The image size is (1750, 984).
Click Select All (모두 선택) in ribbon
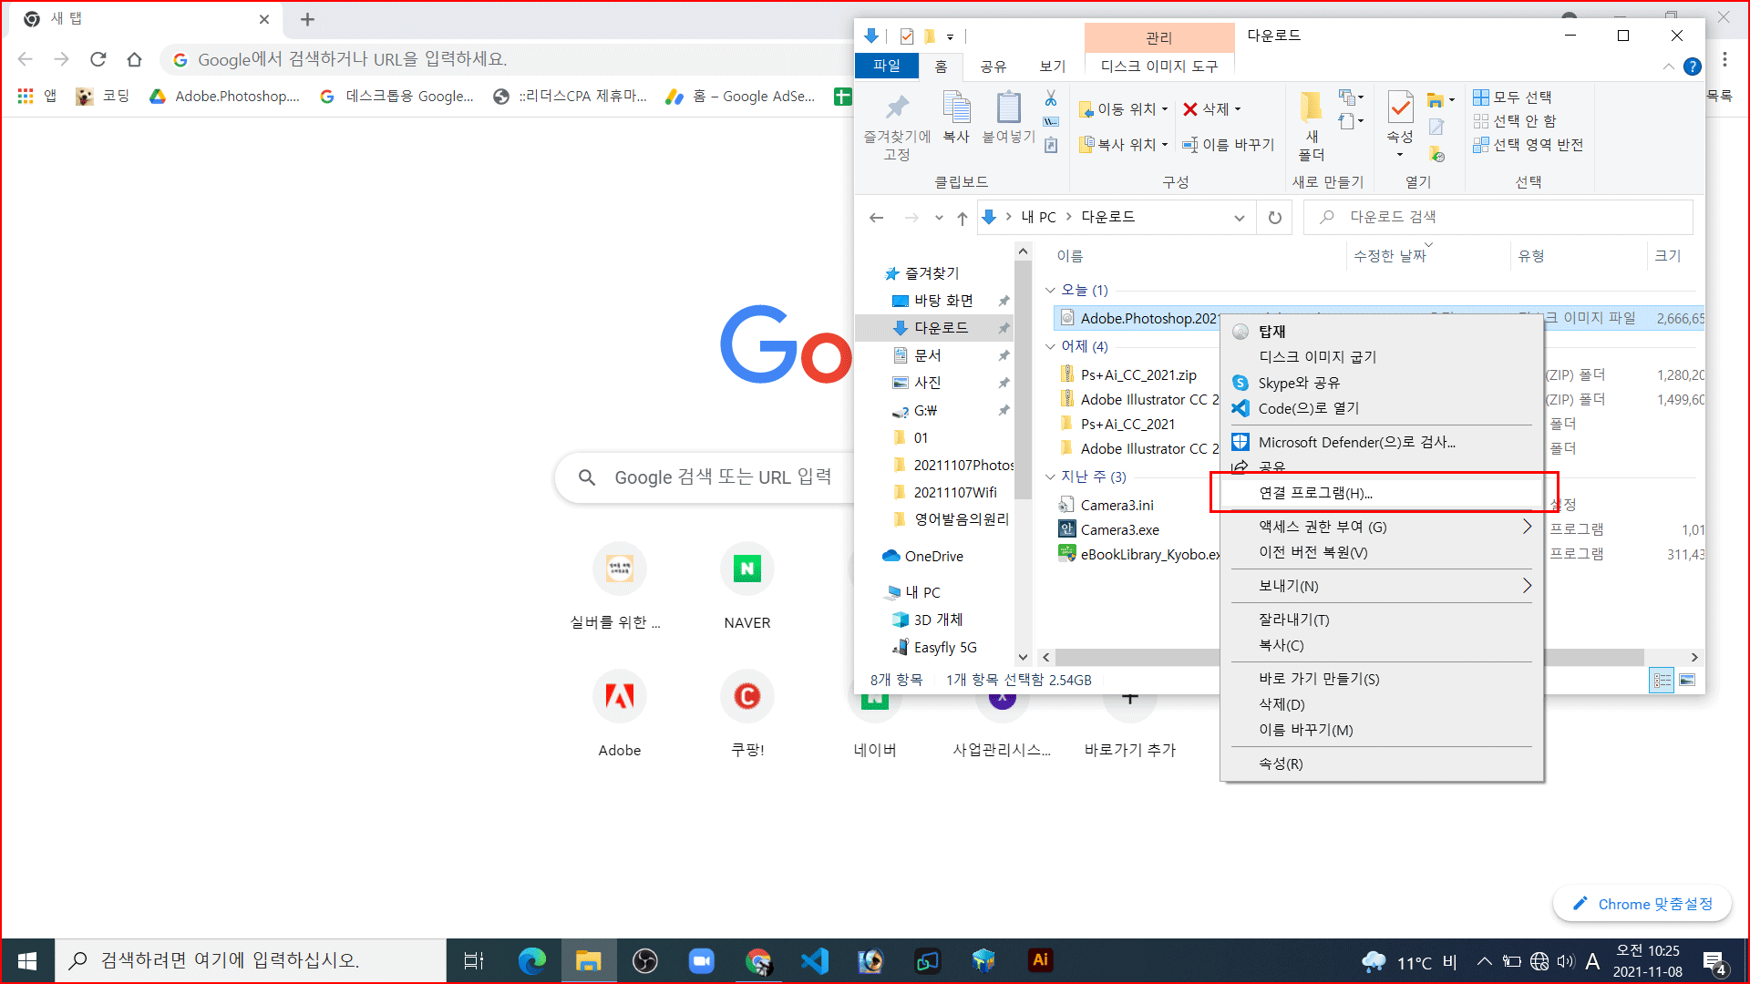click(1513, 97)
